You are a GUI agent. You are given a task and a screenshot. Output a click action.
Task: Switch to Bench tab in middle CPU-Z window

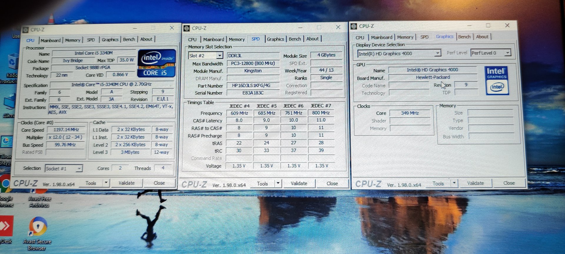295,39
